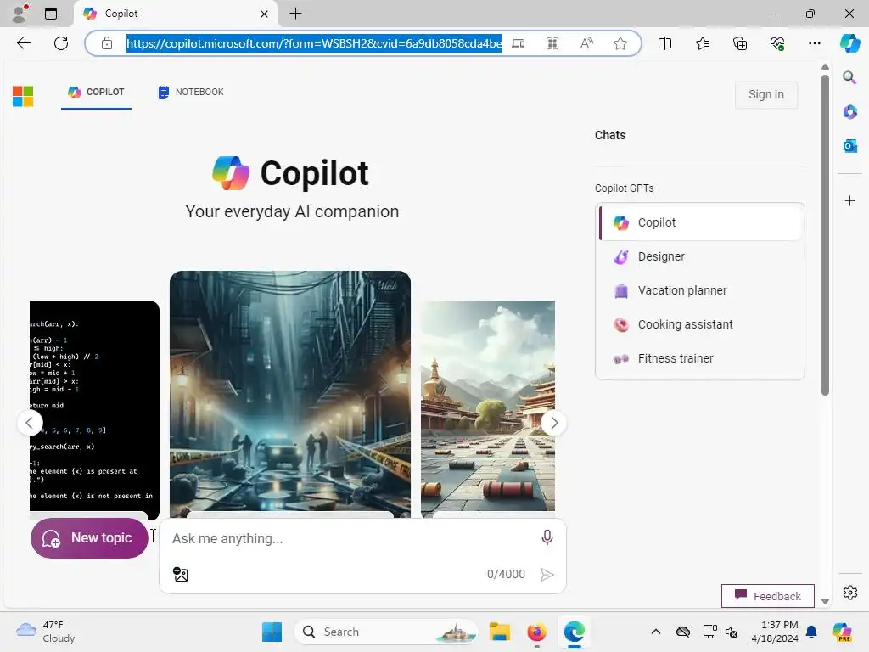Screen dimensions: 869x652
Task: Open clock showing 1:37 PM
Action: tap(775, 632)
